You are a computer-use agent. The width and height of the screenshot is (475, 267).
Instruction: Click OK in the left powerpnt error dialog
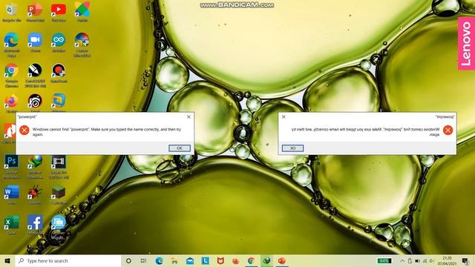click(x=180, y=148)
